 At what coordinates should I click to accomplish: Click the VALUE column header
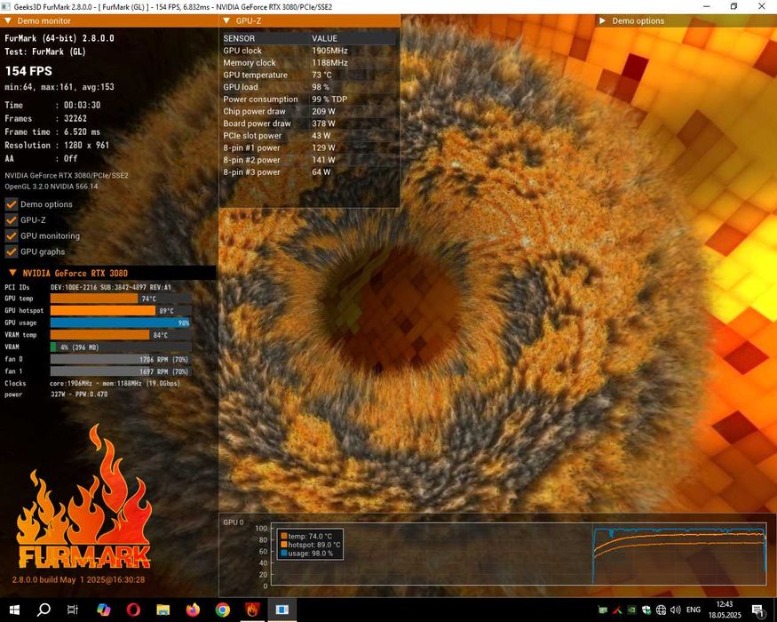[x=325, y=38]
